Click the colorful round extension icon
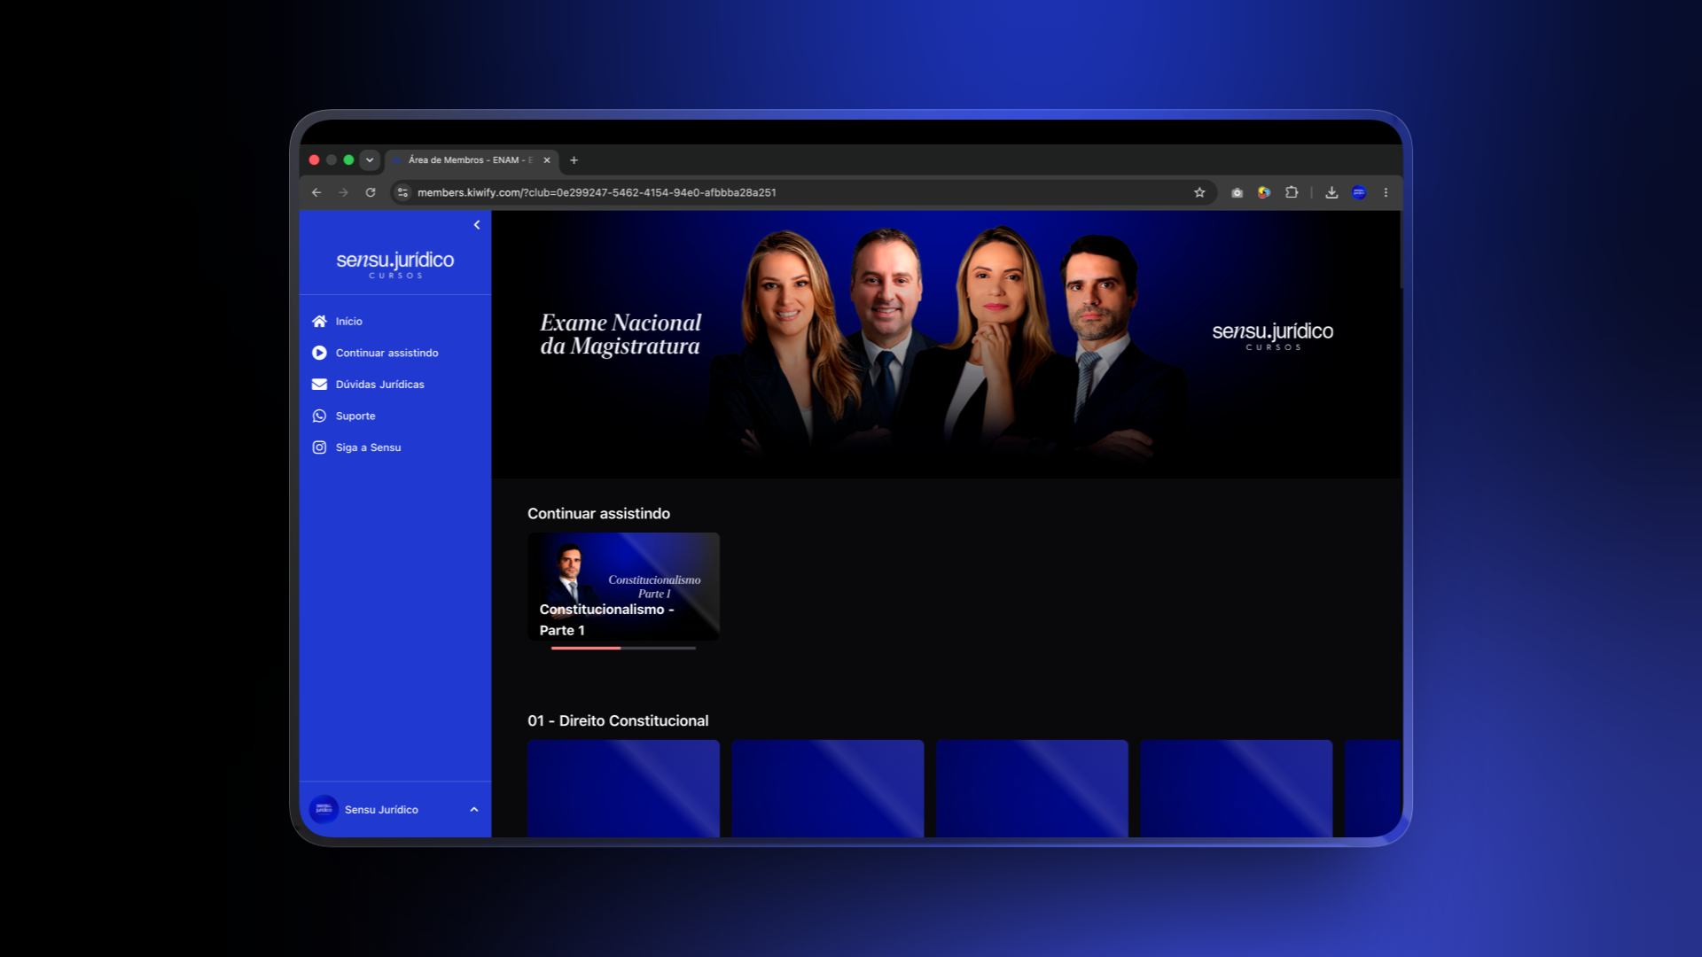 [1264, 192]
